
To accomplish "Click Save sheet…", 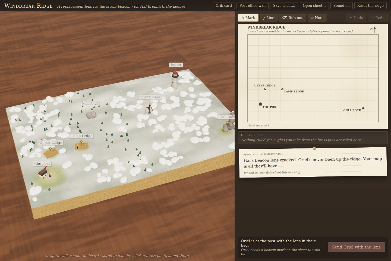I will (284, 5).
